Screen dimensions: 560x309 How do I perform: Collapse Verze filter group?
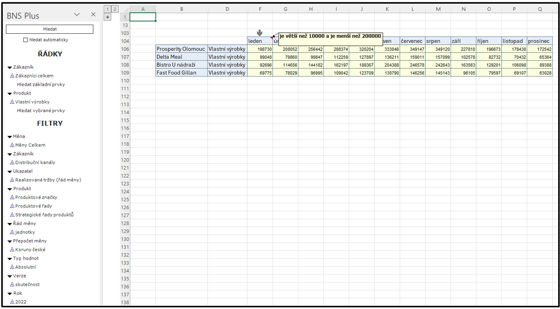(10, 276)
